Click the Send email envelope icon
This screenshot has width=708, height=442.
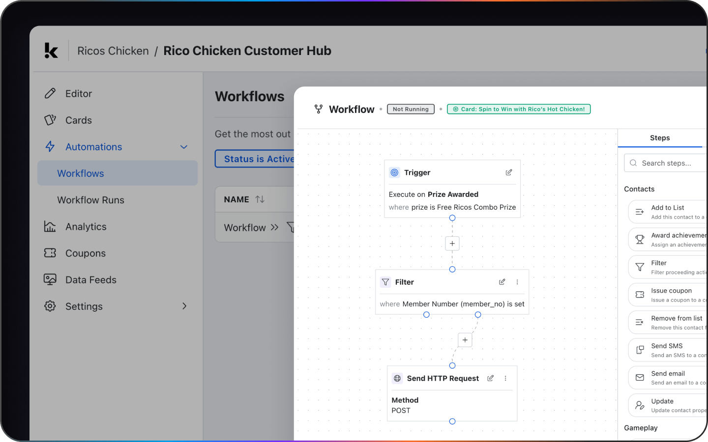click(x=640, y=378)
